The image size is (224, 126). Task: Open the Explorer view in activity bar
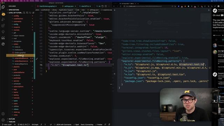click(3, 7)
